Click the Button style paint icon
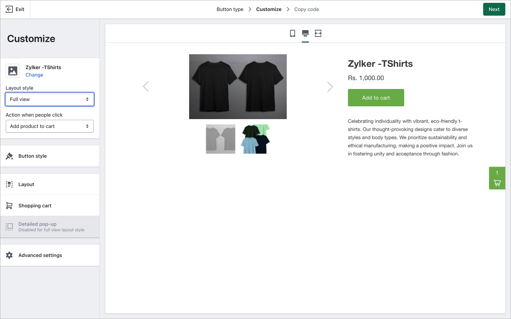The width and height of the screenshot is (511, 319). pos(10,156)
